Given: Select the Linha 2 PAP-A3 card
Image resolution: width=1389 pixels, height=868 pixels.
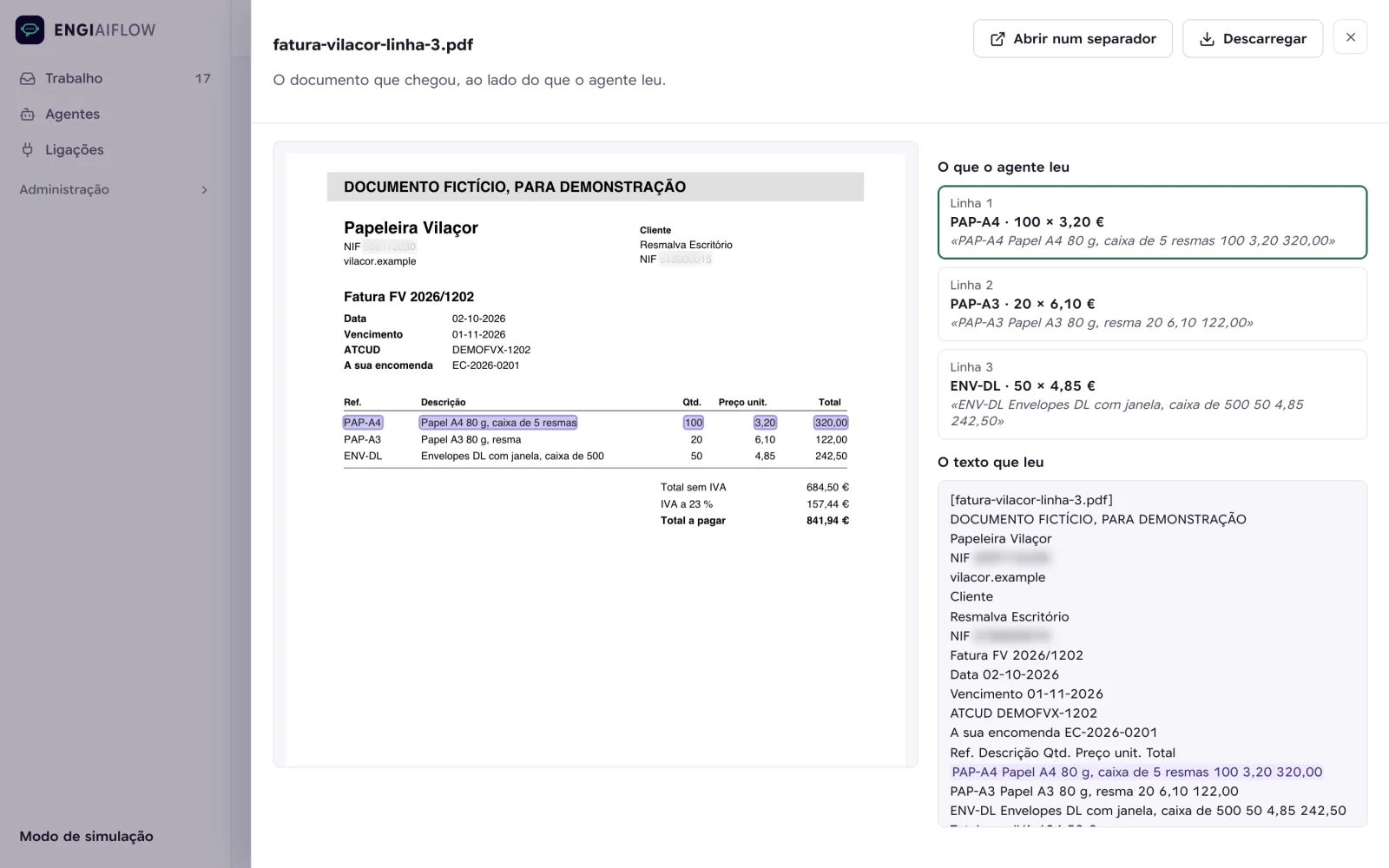Looking at the screenshot, I should (x=1152, y=304).
